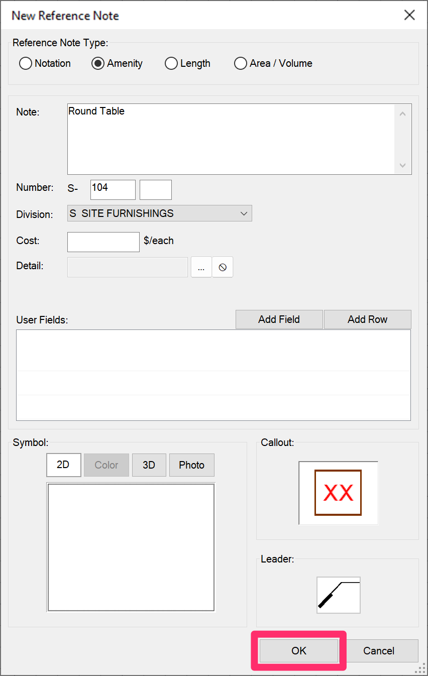Choose the Area / Volume radio option
The height and width of the screenshot is (676, 428).
click(x=274, y=63)
